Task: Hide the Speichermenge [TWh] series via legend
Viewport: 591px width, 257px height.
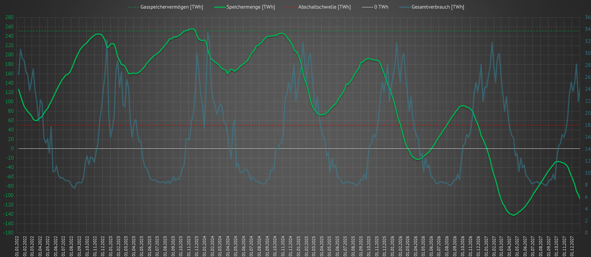Action: [250, 7]
